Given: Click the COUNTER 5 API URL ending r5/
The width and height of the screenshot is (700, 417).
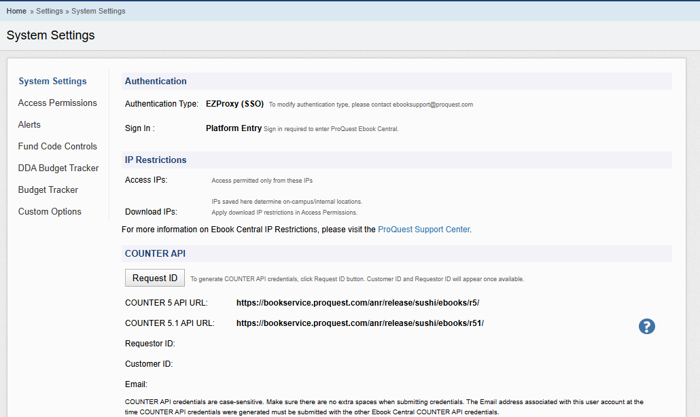Looking at the screenshot, I should click(x=357, y=303).
